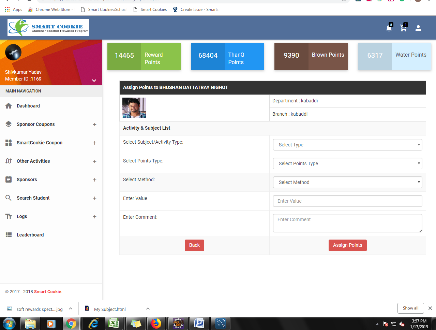The image size is (436, 330).
Task: Open the Select Points Type dropdown
Action: coord(347,163)
